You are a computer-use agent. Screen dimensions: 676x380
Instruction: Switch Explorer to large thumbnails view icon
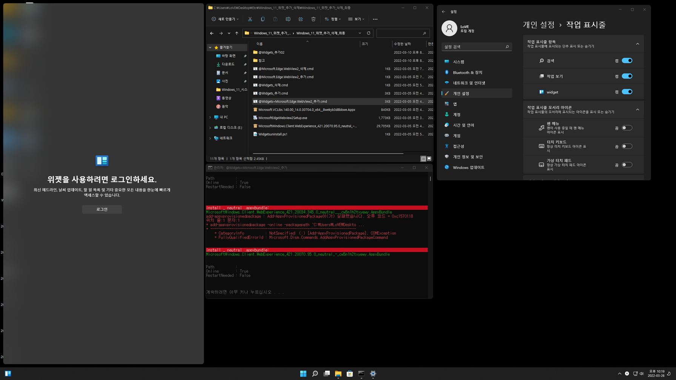point(429,159)
